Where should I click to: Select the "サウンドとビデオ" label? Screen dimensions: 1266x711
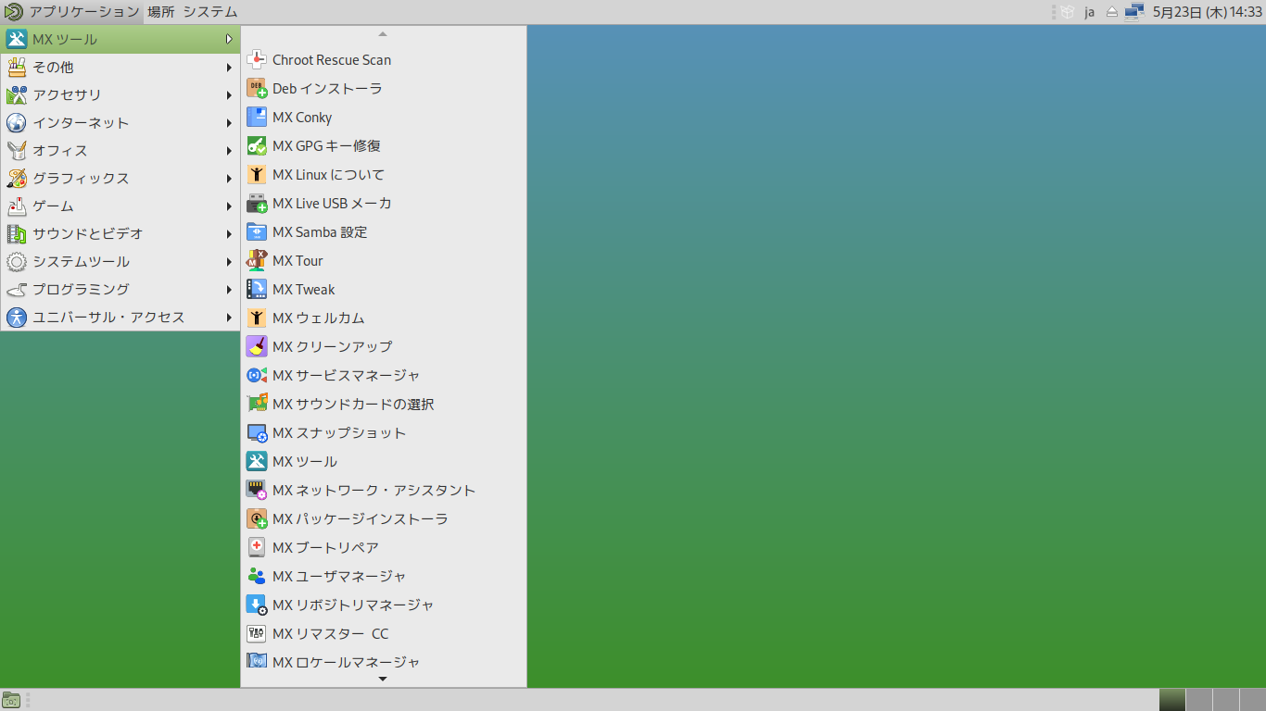[88, 234]
